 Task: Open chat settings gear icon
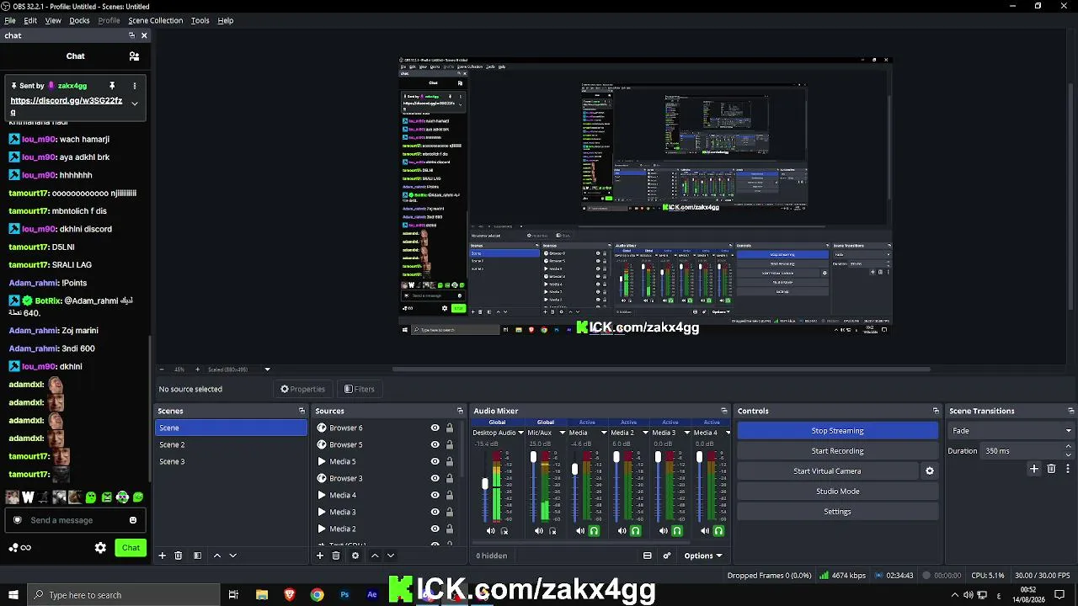tap(100, 548)
